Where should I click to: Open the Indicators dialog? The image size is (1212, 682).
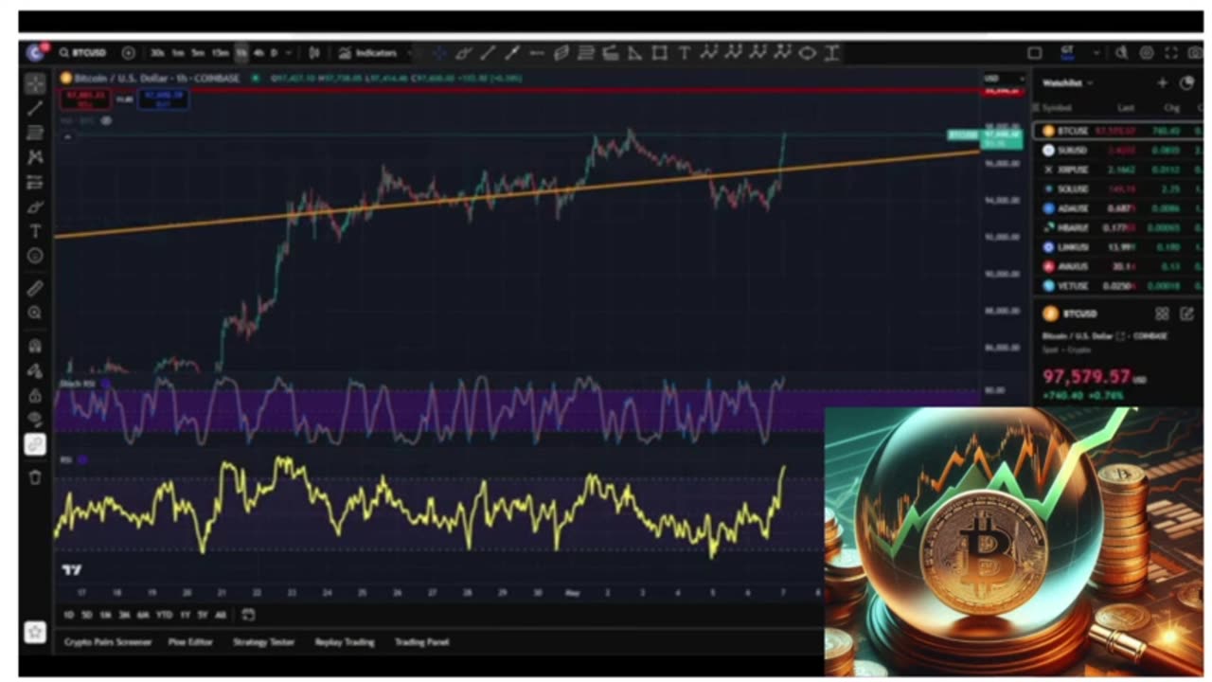(368, 53)
